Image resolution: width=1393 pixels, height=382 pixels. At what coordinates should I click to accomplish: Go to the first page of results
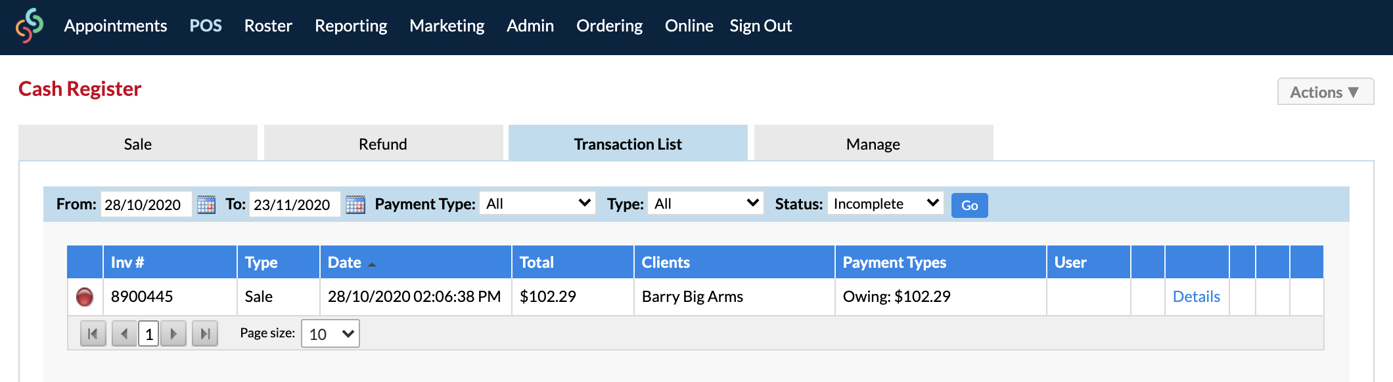[93, 333]
